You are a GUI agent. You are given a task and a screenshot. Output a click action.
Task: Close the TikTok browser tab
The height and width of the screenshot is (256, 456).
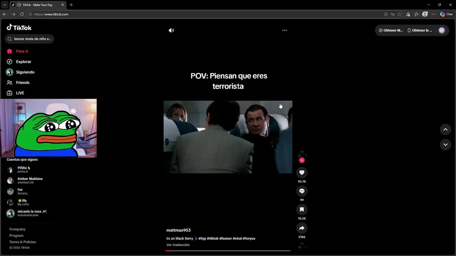click(x=63, y=5)
